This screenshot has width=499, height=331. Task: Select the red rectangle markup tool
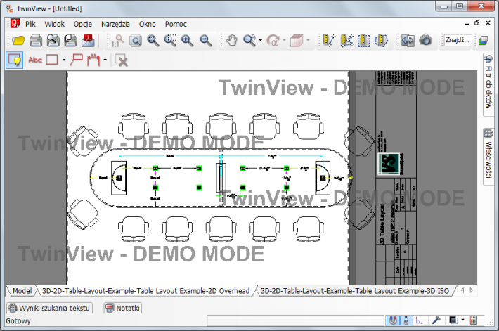[x=52, y=60]
